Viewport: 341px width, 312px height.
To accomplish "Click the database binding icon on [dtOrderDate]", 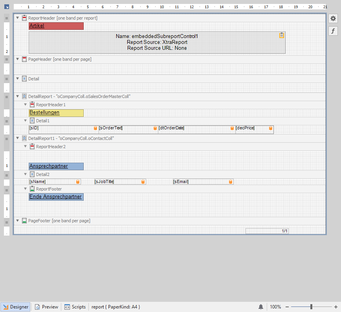I will click(x=232, y=128).
